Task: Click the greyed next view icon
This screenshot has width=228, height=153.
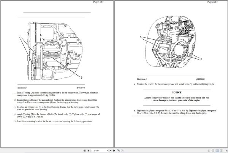Action: tap(122, 150)
